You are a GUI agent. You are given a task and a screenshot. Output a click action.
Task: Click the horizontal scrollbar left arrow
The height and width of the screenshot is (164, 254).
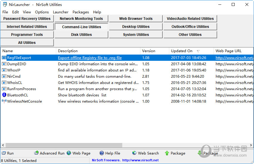pyautogui.click(x=3, y=145)
